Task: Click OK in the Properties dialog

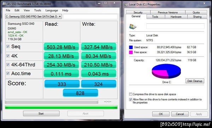Action: point(161,114)
